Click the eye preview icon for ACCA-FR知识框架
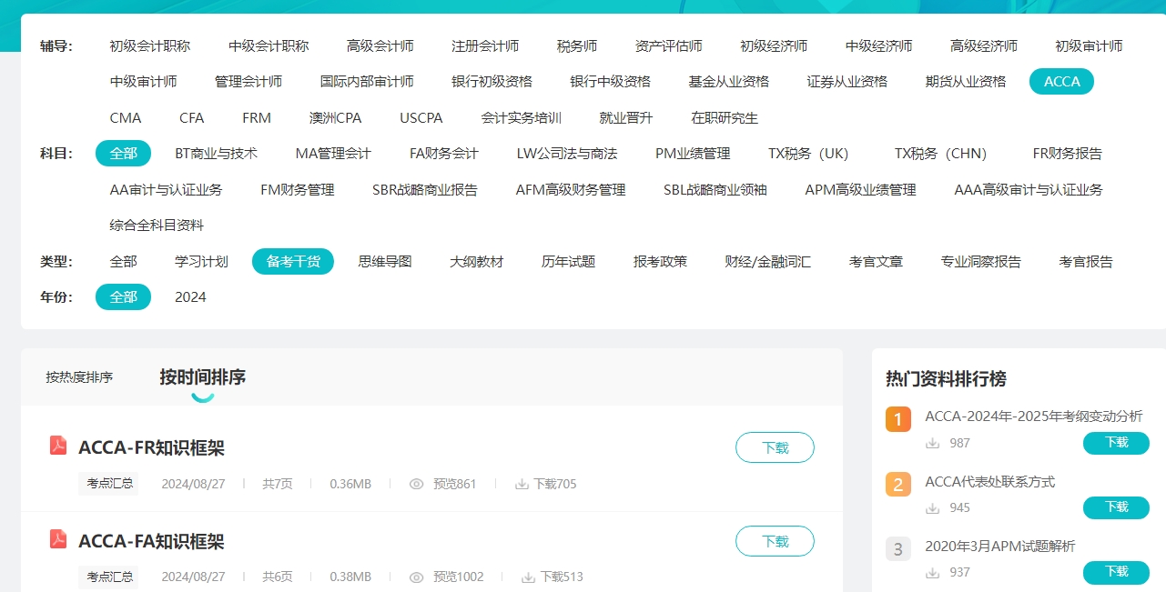The image size is (1166, 592). [x=417, y=484]
